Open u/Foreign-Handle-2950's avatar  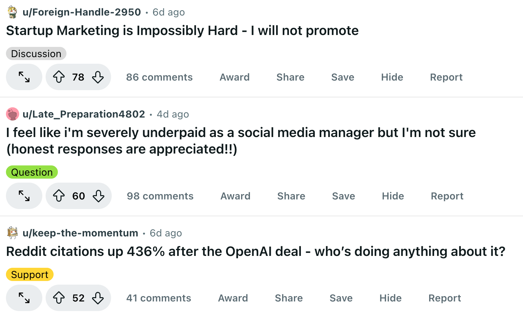click(x=12, y=12)
